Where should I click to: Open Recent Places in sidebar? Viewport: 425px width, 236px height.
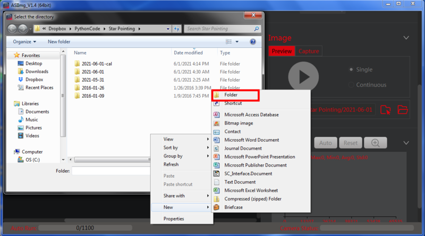(39, 88)
